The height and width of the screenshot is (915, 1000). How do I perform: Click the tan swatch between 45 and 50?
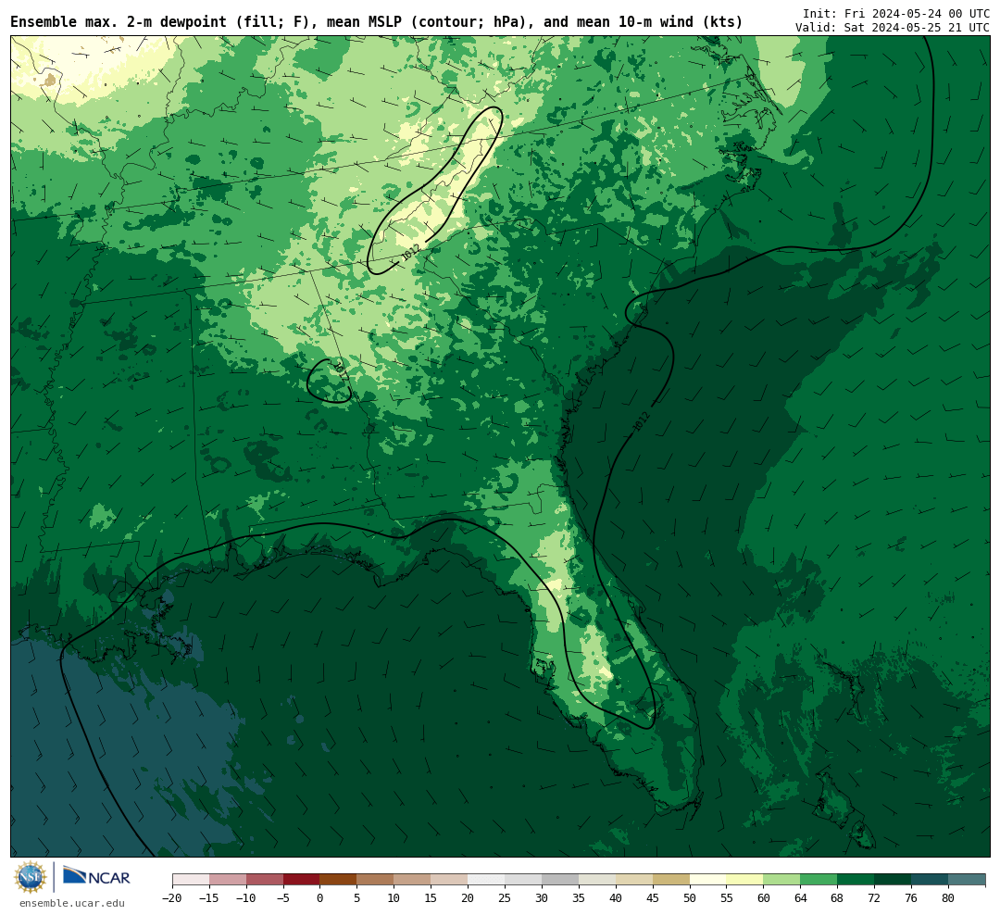click(x=671, y=880)
